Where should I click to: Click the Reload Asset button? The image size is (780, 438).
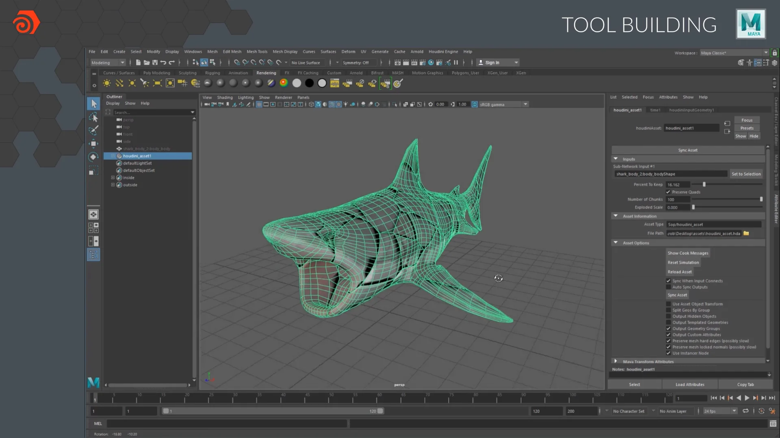tap(680, 272)
